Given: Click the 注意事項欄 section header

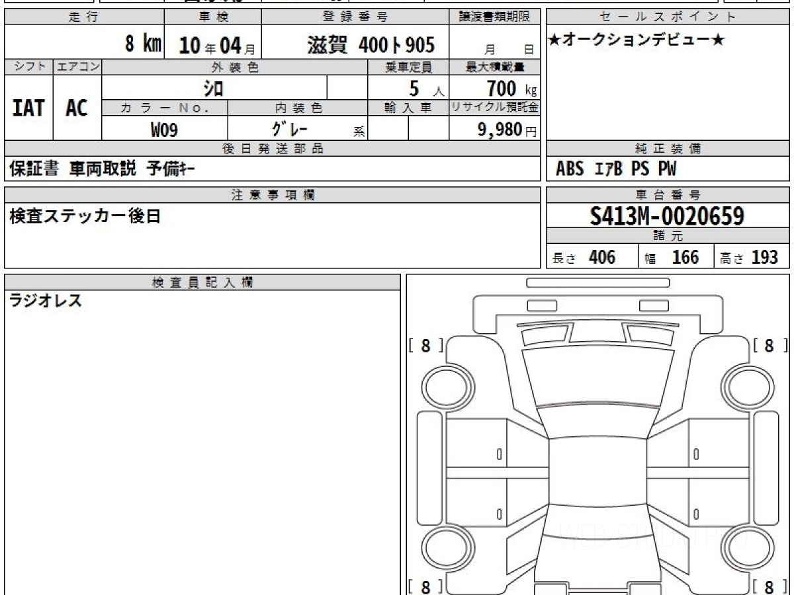Looking at the screenshot, I should coord(273,194).
